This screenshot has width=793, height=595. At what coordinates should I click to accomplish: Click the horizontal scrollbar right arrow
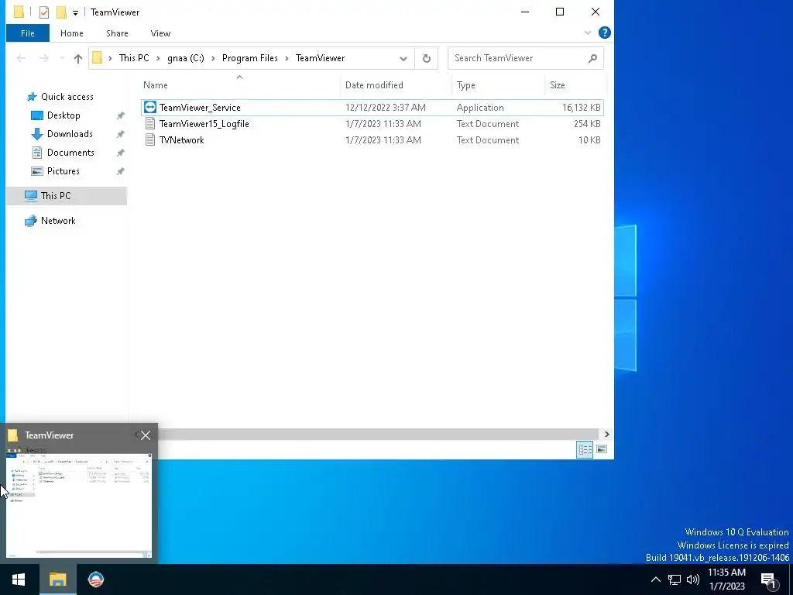coord(607,434)
